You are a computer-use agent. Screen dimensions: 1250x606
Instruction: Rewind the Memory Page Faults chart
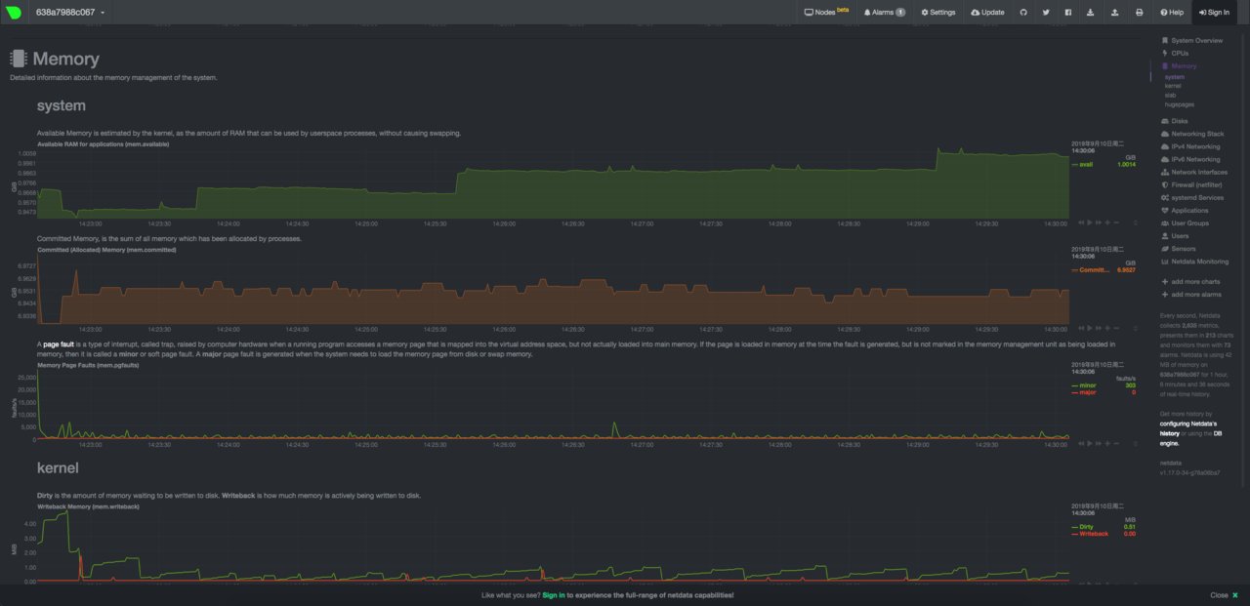point(1081,443)
